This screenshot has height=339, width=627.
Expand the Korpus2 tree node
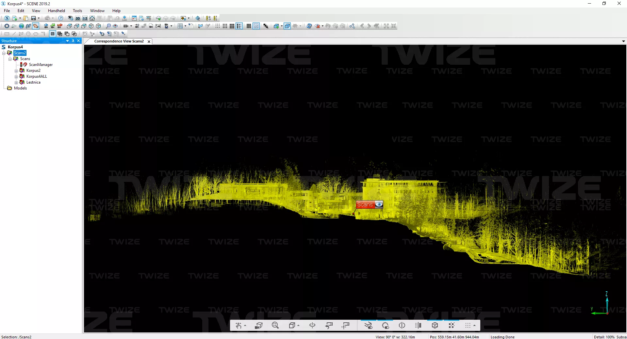16,71
